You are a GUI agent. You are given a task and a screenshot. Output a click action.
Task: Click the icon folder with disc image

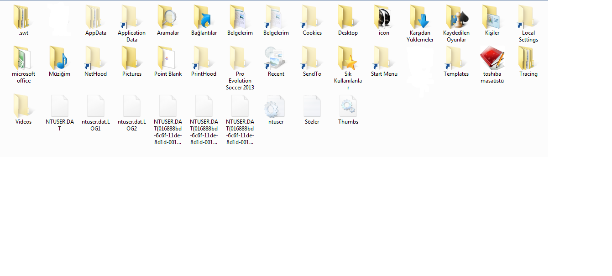(384, 17)
